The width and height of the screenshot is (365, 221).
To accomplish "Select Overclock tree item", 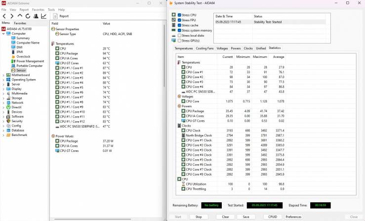I will (23, 56).
